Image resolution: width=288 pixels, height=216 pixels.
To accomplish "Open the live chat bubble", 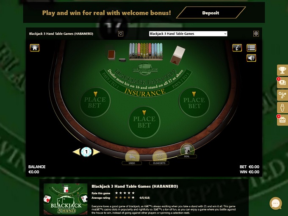I will (276, 203).
